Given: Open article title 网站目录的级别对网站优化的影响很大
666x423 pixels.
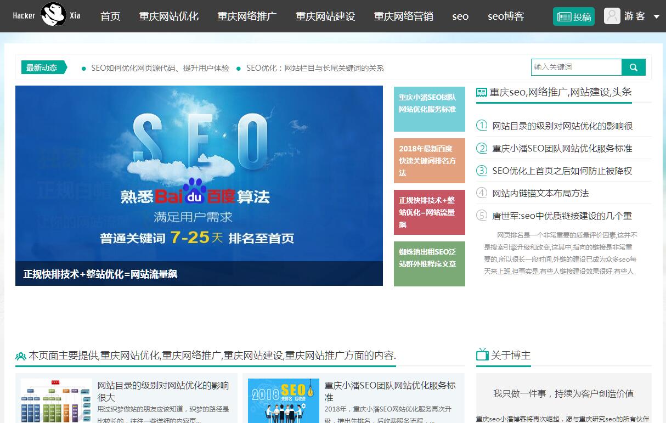Looking at the screenshot, I should click(163, 391).
